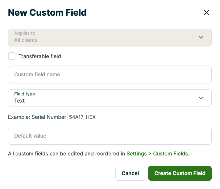Expand the Applies to chevron arrow
This screenshot has width=220, height=189.
pos(201,38)
